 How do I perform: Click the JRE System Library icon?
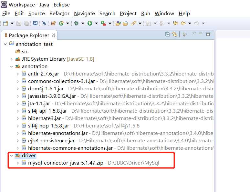pyautogui.click(x=18, y=59)
